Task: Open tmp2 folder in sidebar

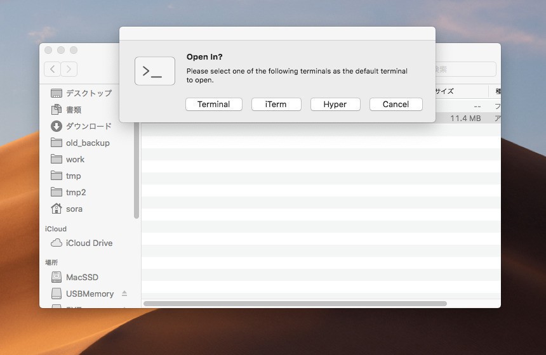Action: (76, 192)
